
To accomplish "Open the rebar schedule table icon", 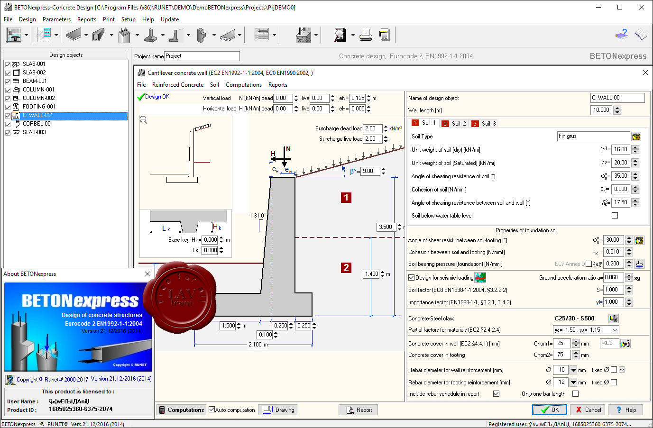I will coord(261,34).
